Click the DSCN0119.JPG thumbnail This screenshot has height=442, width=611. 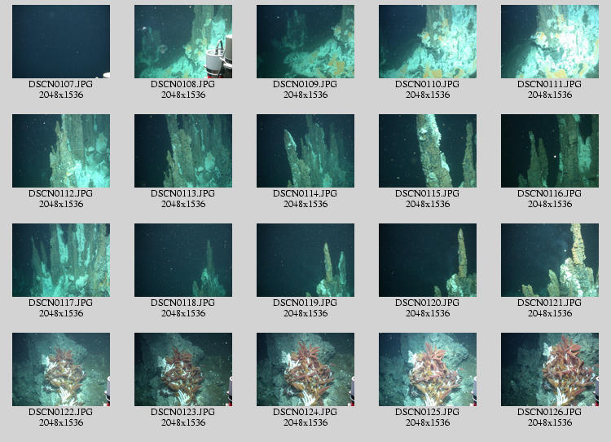pyautogui.click(x=305, y=260)
